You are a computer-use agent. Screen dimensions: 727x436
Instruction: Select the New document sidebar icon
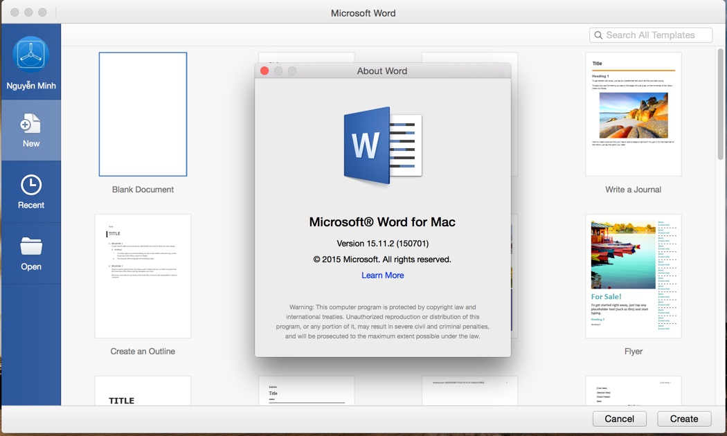coord(30,124)
